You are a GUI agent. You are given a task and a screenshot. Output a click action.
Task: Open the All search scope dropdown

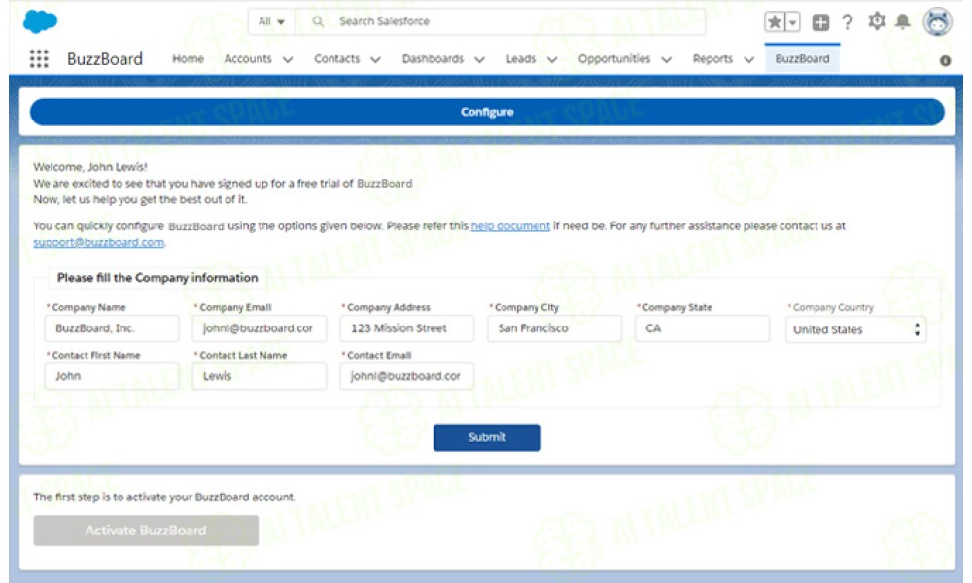click(271, 21)
